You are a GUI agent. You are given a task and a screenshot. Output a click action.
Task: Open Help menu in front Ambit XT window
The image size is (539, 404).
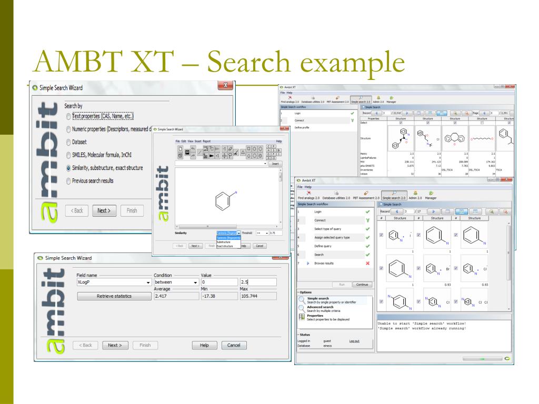click(x=308, y=187)
